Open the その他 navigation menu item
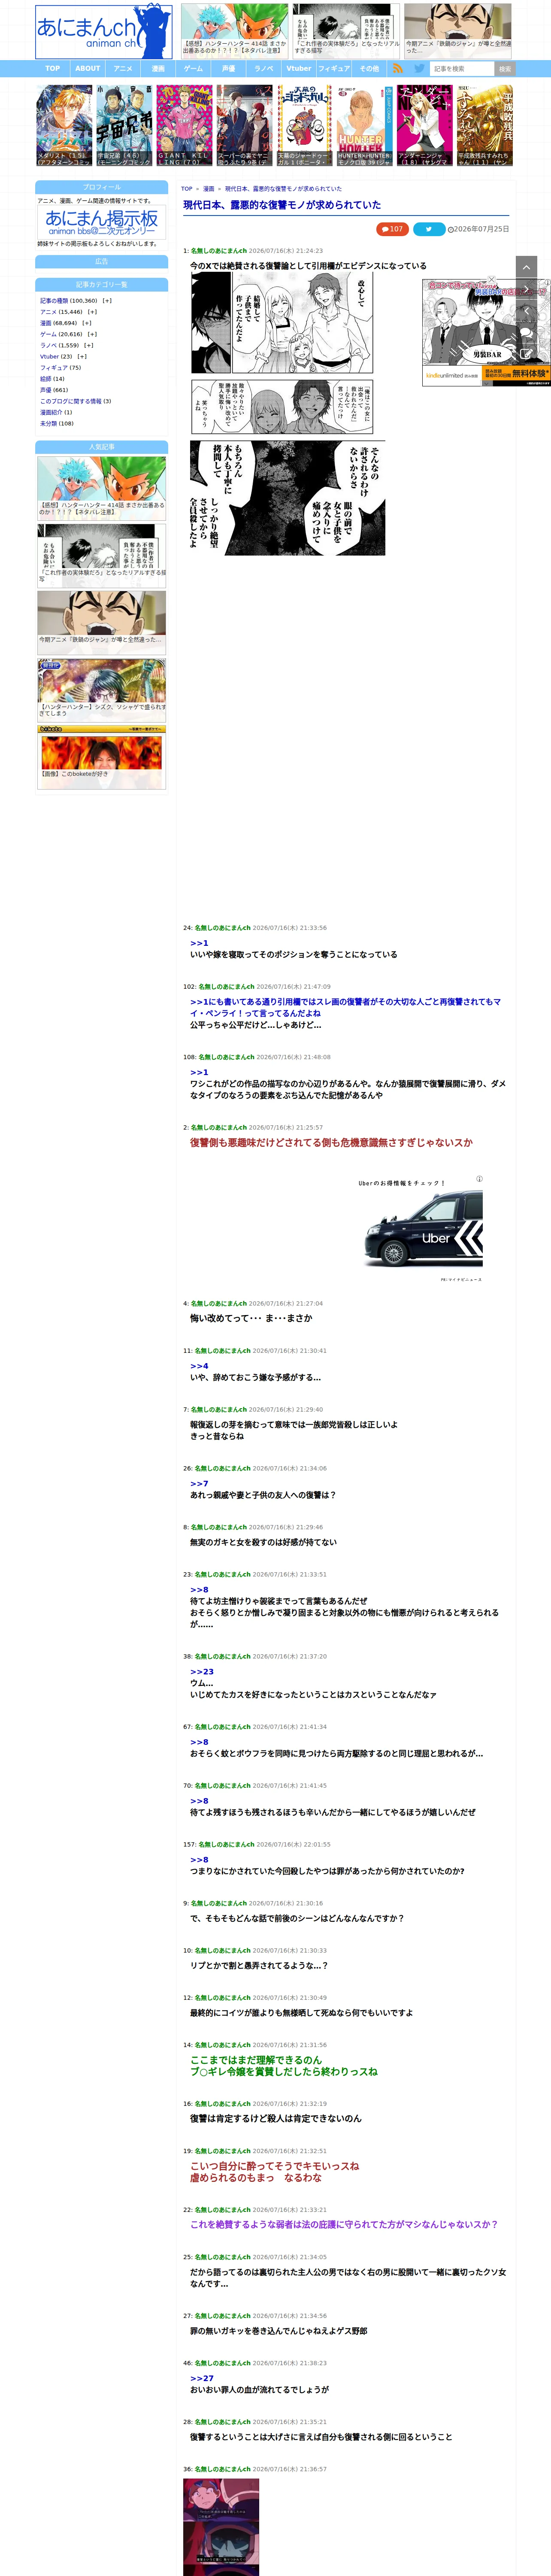This screenshot has height=2576, width=551. coord(369,69)
